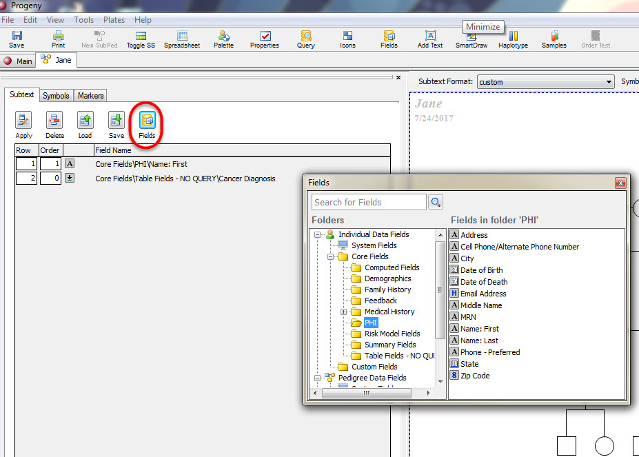Click the Order box for row 2
Screen dimensions: 639x457
point(50,178)
